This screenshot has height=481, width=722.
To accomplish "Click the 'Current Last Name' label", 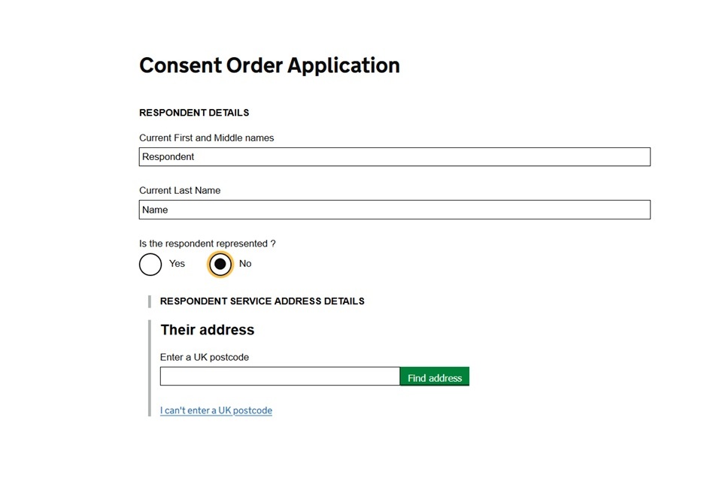I will coord(180,190).
